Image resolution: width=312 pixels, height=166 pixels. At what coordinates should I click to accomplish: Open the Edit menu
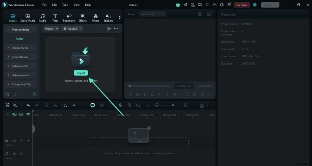click(x=54, y=5)
